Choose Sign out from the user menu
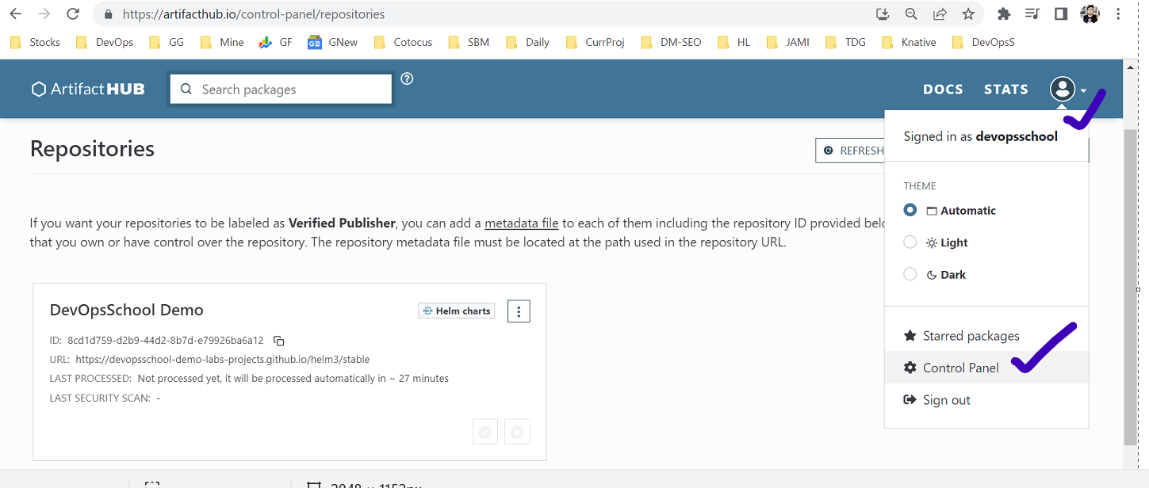Viewport: 1149px width, 488px height. coord(946,400)
